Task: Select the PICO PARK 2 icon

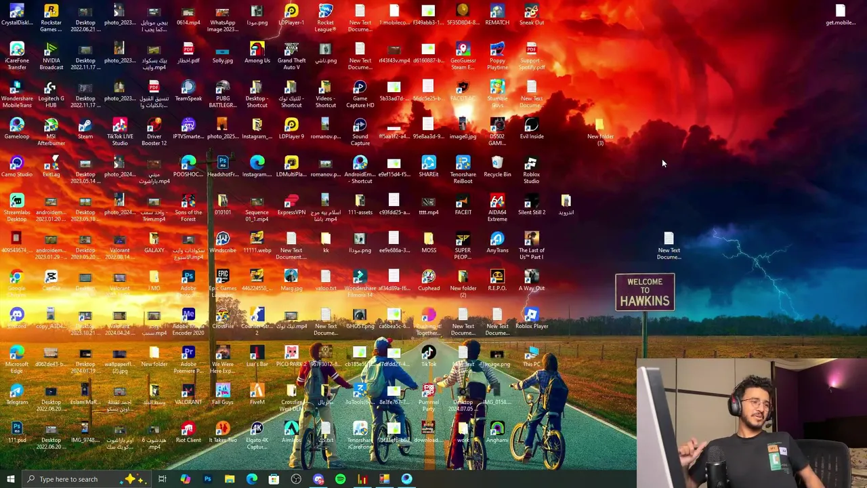Action: click(x=291, y=356)
